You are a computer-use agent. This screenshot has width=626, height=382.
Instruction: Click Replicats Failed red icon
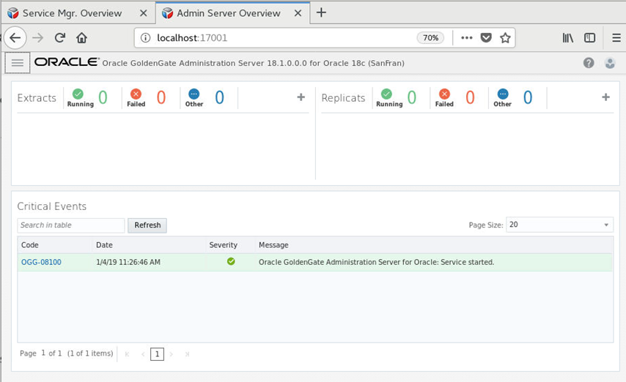444,94
